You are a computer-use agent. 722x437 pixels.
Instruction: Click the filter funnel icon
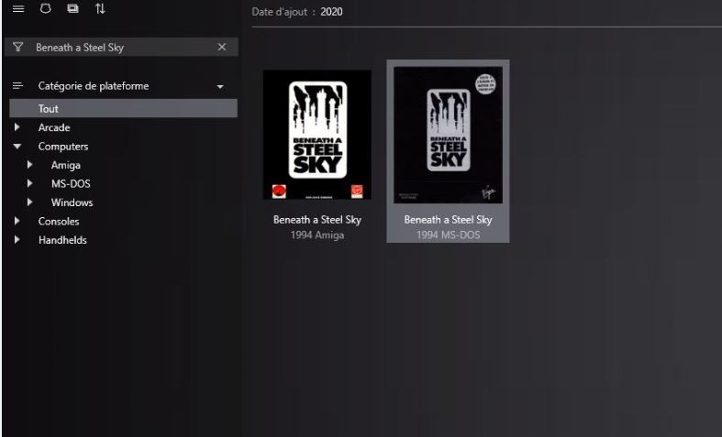click(x=18, y=47)
